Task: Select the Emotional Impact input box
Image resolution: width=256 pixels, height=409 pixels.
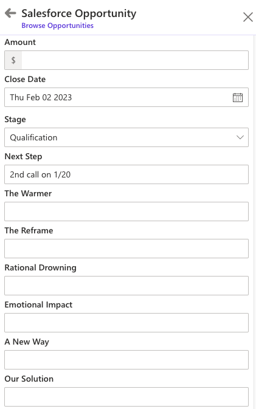Action: pos(126,323)
